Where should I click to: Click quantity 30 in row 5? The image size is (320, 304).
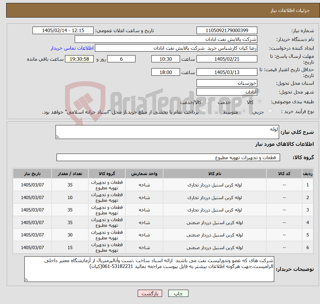point(70,235)
